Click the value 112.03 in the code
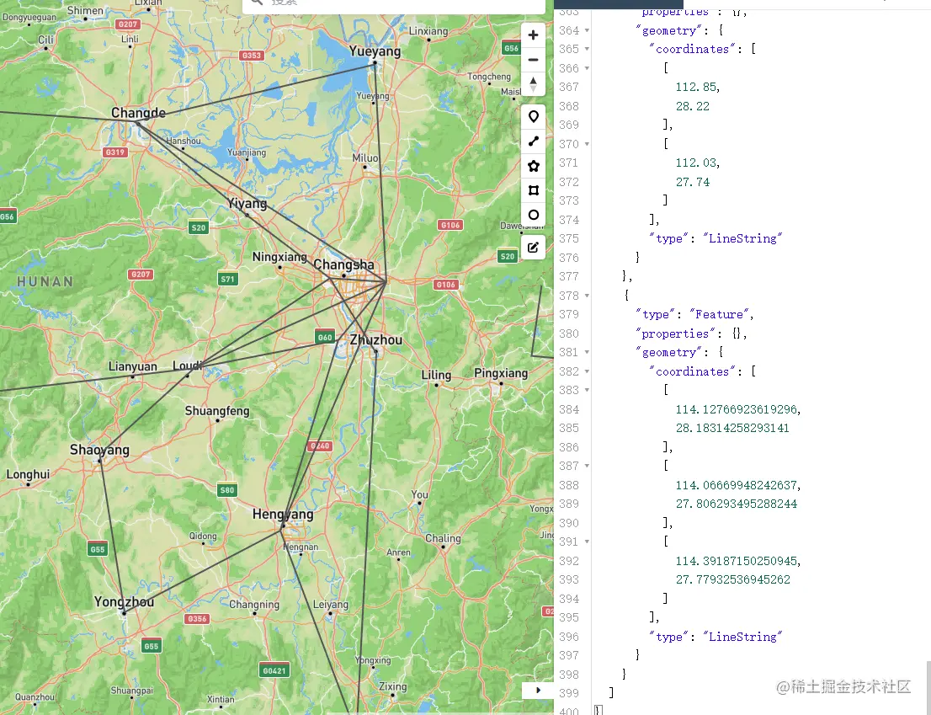Image resolution: width=931 pixels, height=715 pixels. 695,163
